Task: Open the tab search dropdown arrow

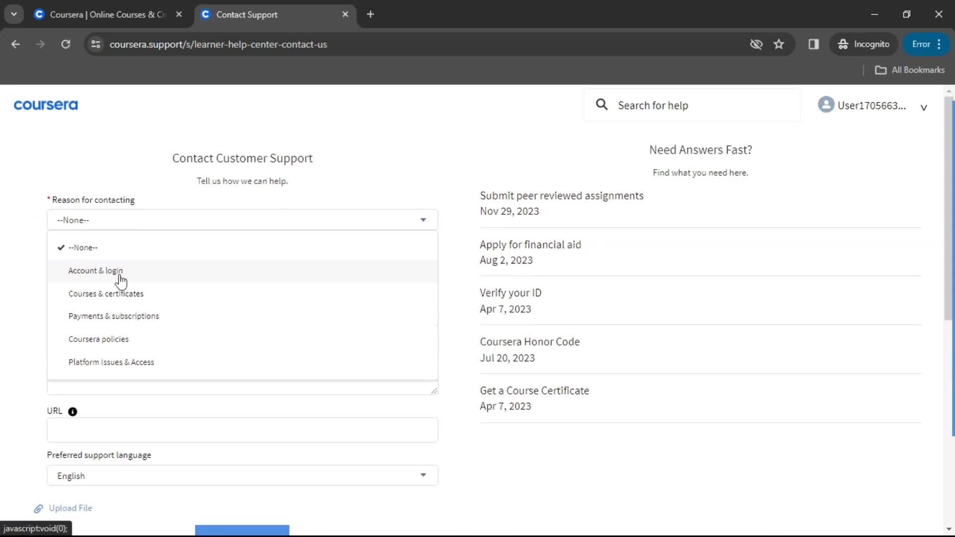Action: coord(14,14)
